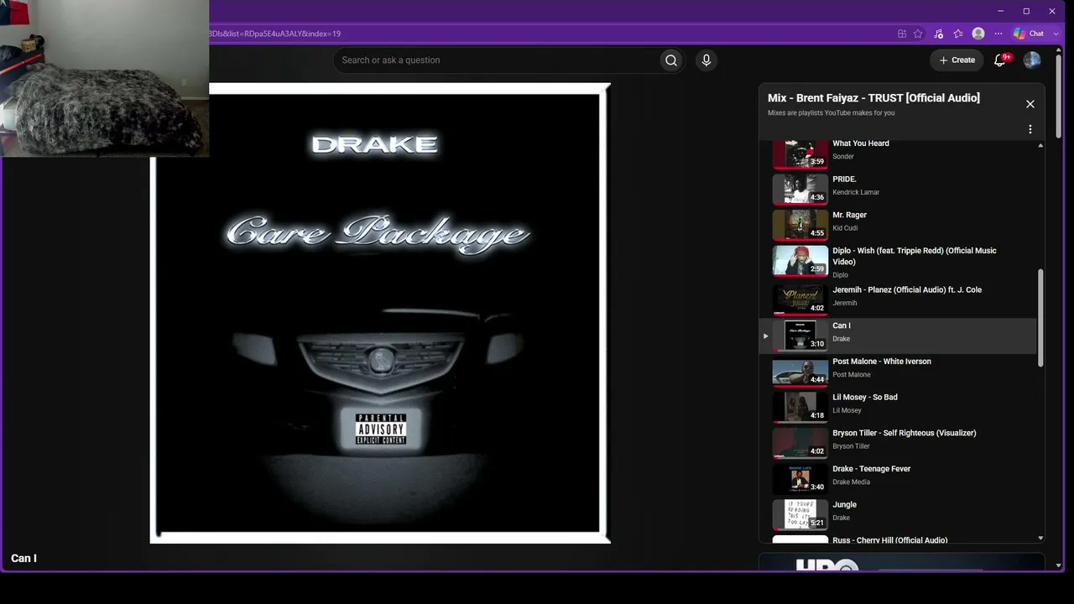Viewport: 1074px width, 604px height.
Task: Click 'Bryson Tiller' channel name text
Action: coord(852,446)
